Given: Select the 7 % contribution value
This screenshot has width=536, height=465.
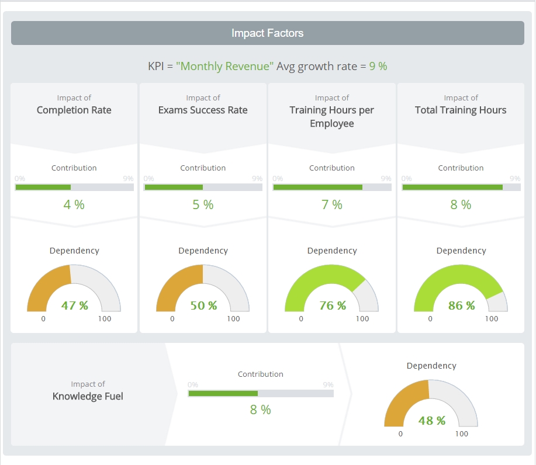Looking at the screenshot, I should 331,204.
